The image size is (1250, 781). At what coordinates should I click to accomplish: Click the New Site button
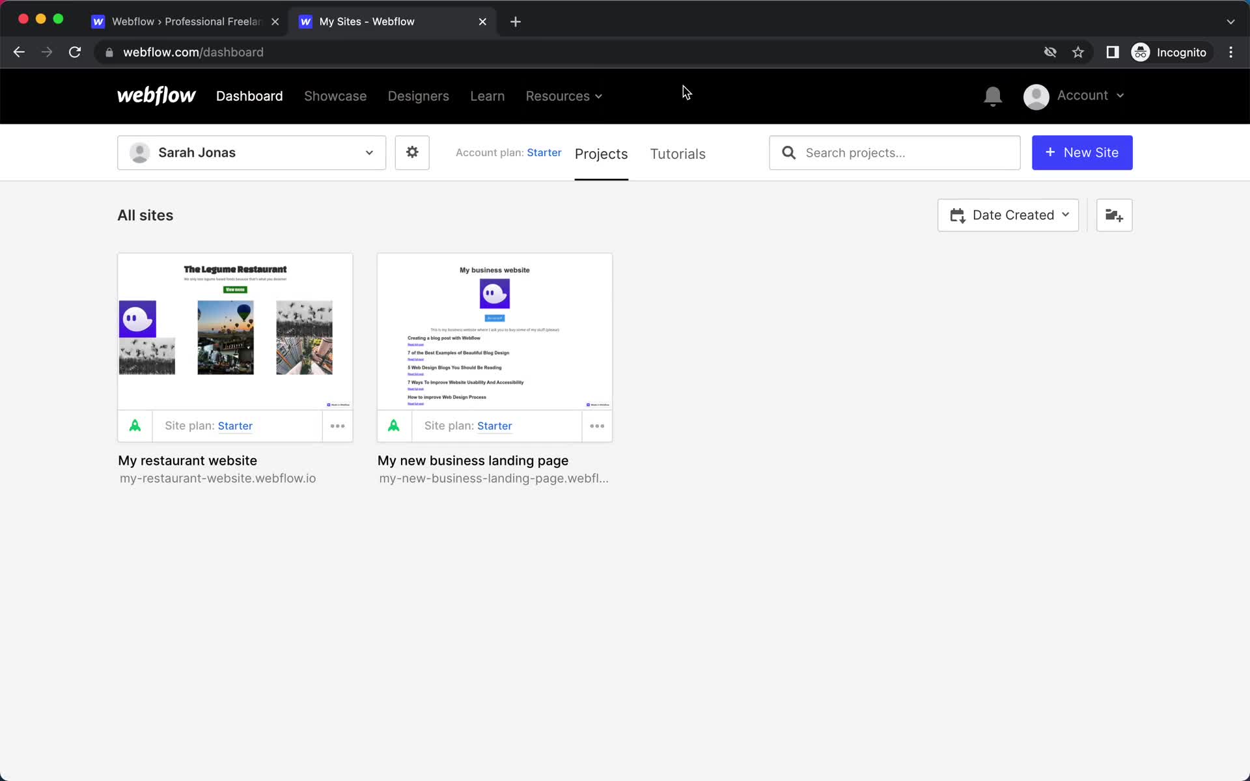(x=1082, y=152)
